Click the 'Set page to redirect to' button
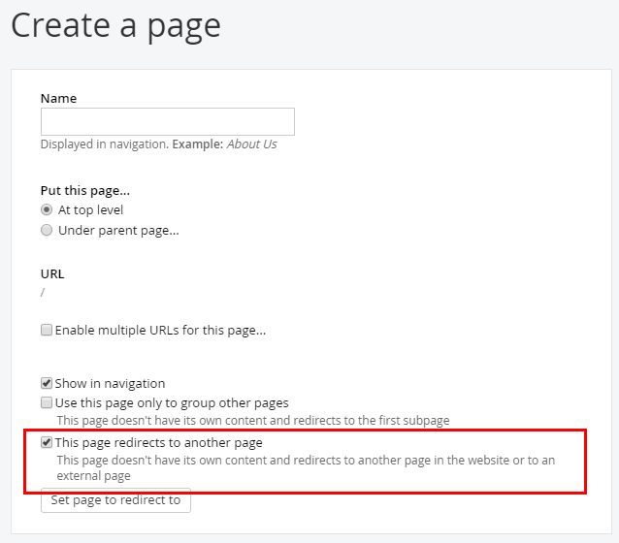619x543 pixels. [x=115, y=500]
